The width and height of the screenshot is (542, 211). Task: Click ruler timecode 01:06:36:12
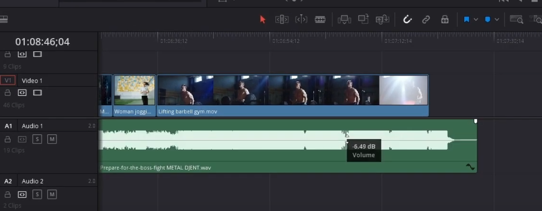coord(174,41)
